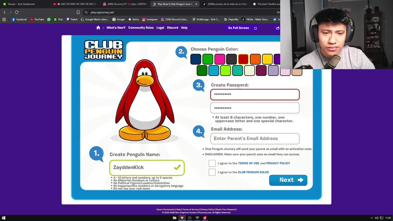The height and width of the screenshot is (221, 393).
Task: Click the Windows Start button
Action: [4, 218]
